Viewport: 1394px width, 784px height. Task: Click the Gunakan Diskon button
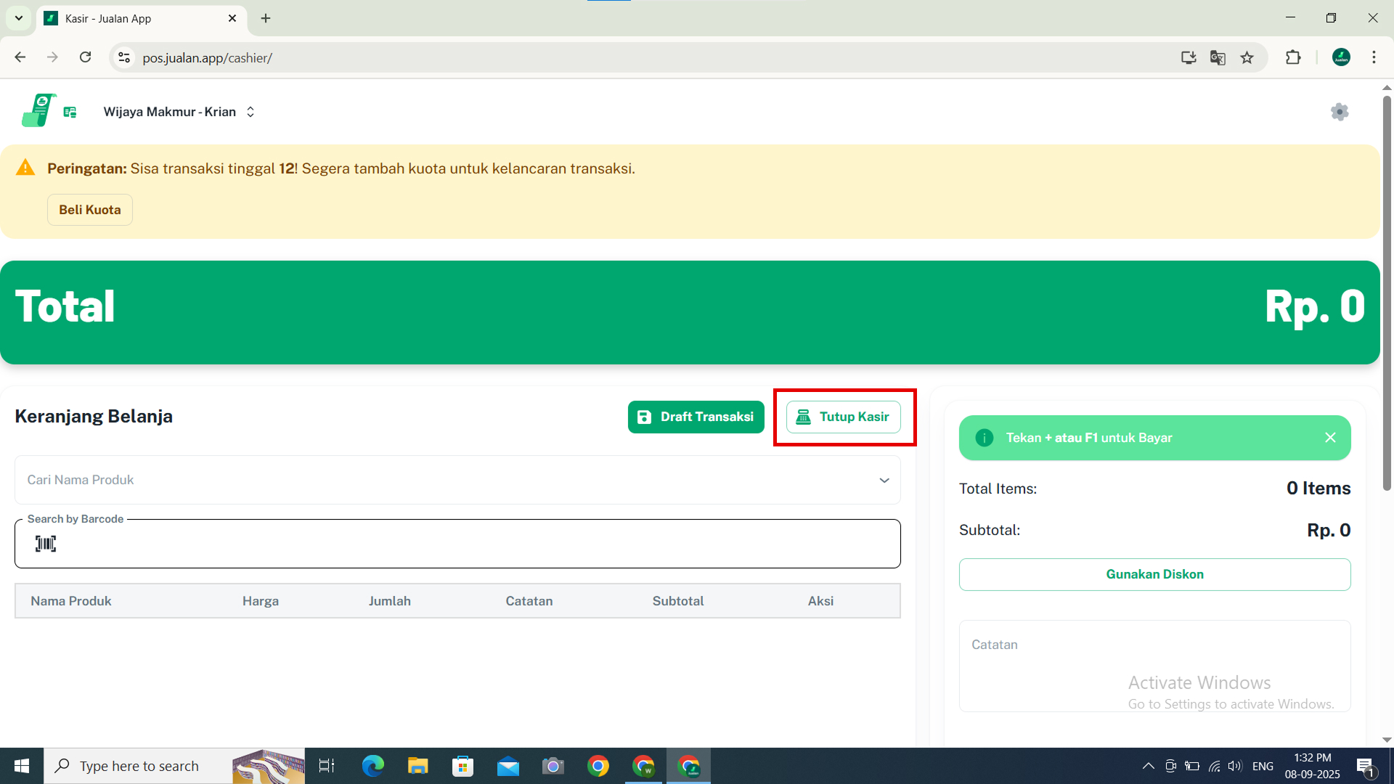(x=1154, y=574)
